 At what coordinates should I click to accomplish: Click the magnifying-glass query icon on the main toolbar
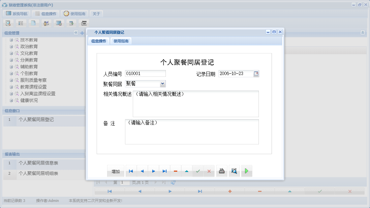coord(8,23)
